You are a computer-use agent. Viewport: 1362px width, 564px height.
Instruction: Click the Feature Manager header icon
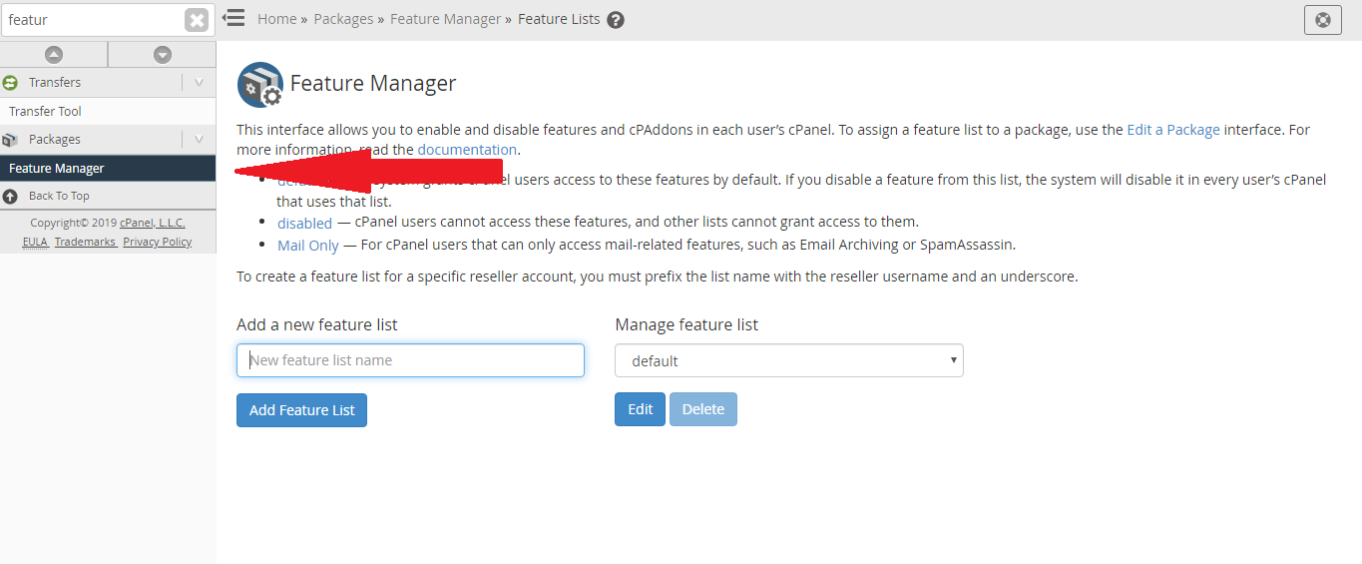coord(260,85)
